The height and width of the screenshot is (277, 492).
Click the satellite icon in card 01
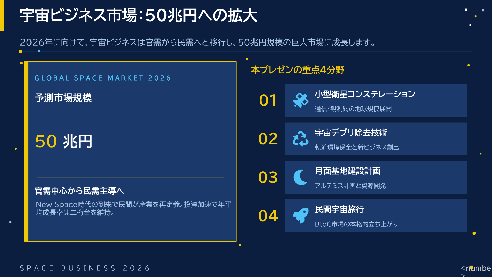coord(300,100)
